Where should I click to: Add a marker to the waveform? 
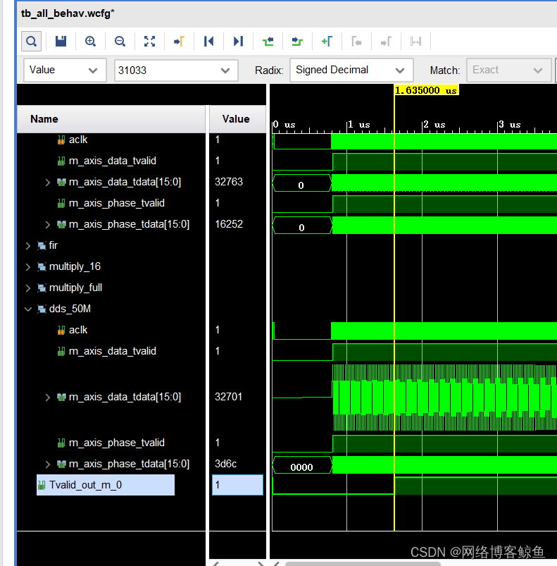(x=327, y=42)
